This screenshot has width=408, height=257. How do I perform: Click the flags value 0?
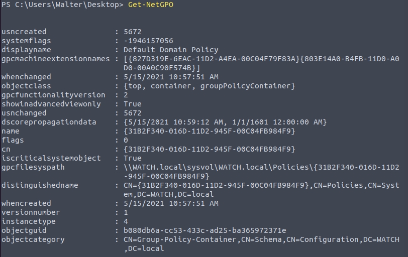coord(126,140)
